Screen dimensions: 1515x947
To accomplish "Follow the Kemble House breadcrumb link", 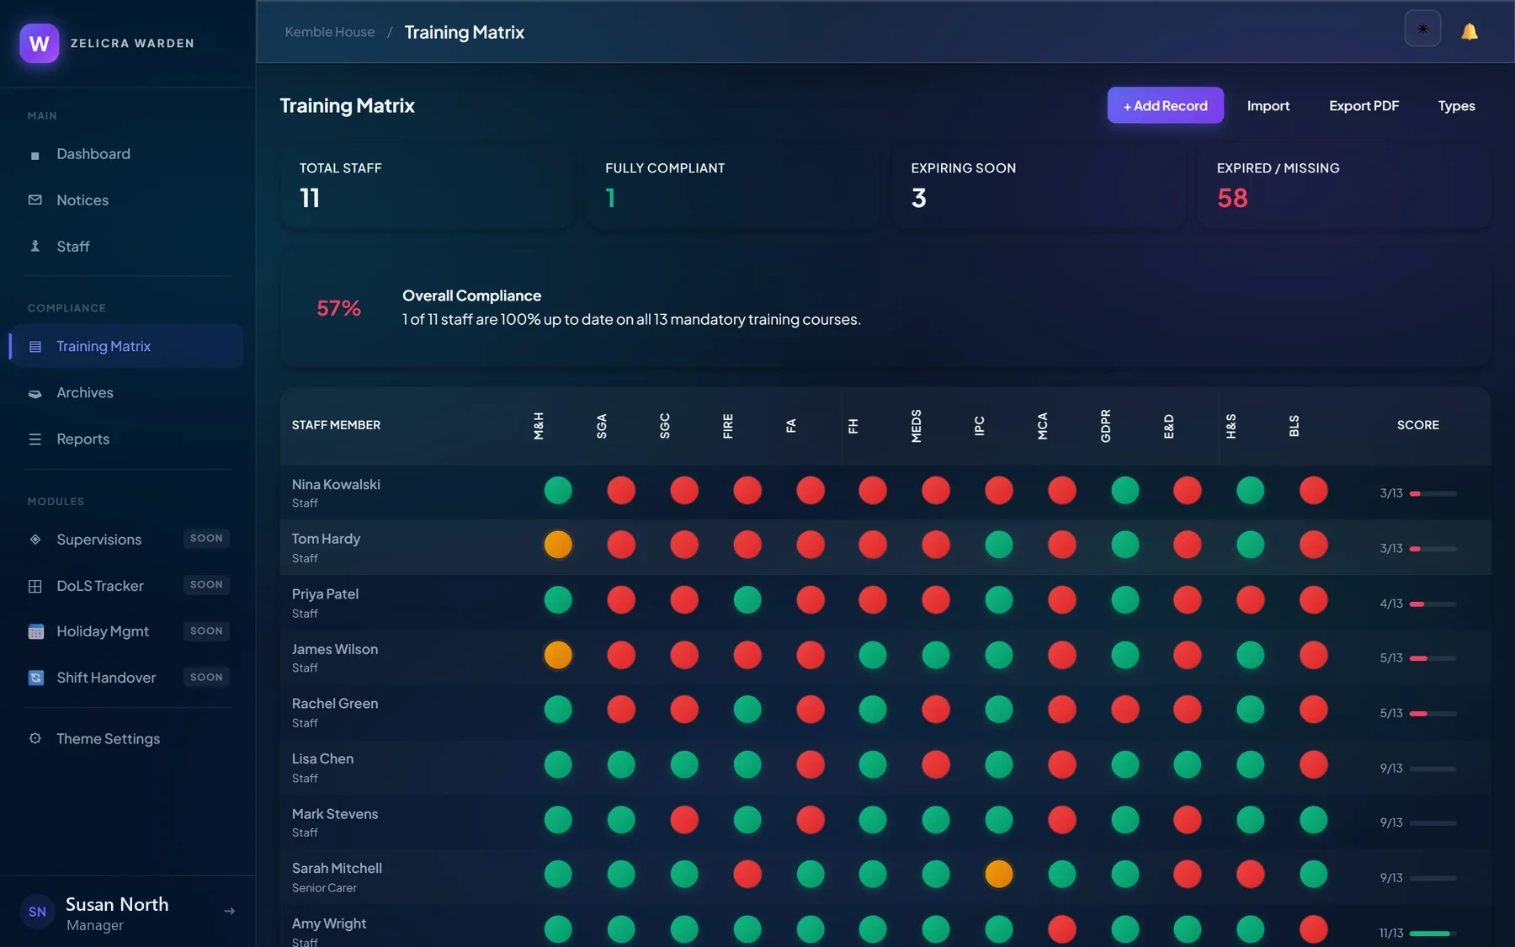I will point(330,32).
